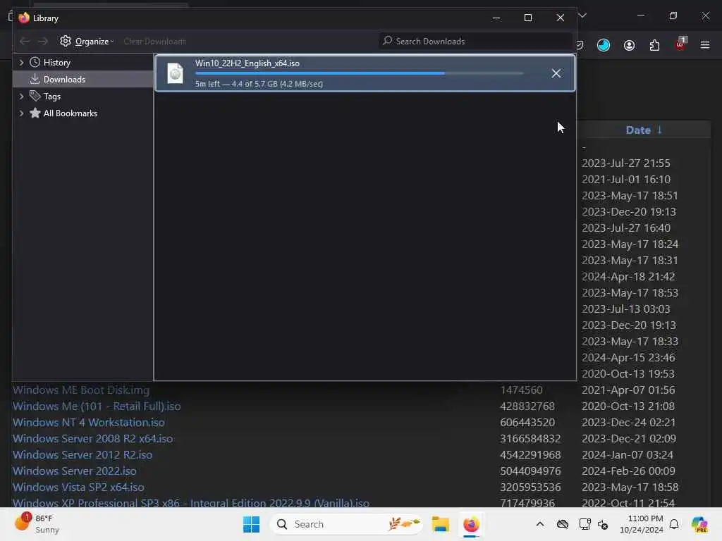
Task: Click the star icon next to All Bookmarks
Action: click(35, 113)
